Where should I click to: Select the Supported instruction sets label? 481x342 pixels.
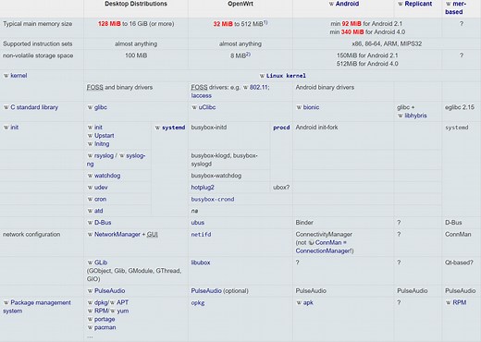[38, 43]
